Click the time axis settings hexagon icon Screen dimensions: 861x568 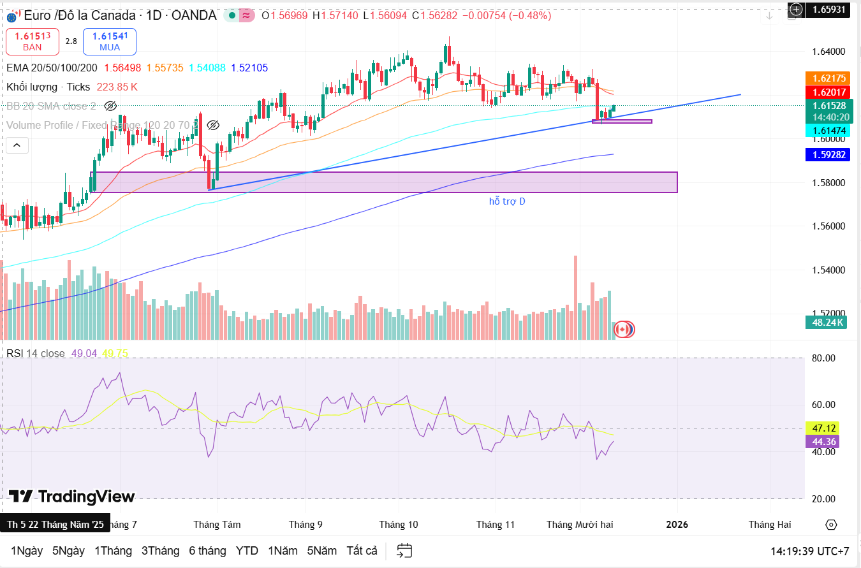click(x=830, y=524)
